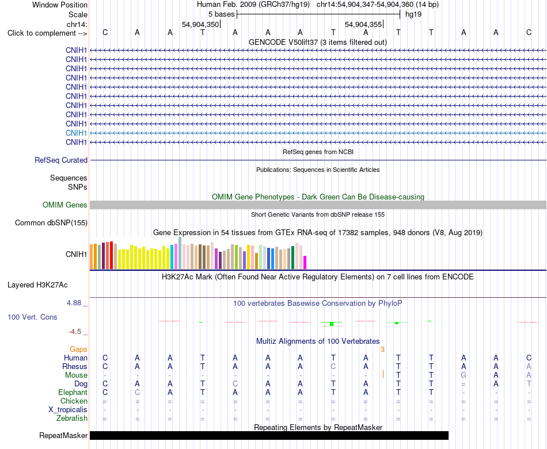Screen dimensions: 547x449
Task: Select the Chicken alignment row label
Action: pyautogui.click(x=74, y=401)
